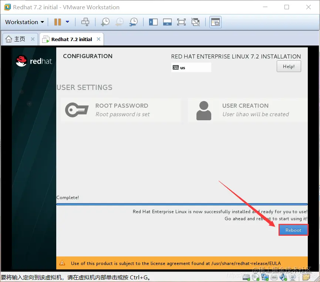Click the hard disk status icon
This screenshot has height=282, width=320.
pyautogui.click(x=246, y=277)
